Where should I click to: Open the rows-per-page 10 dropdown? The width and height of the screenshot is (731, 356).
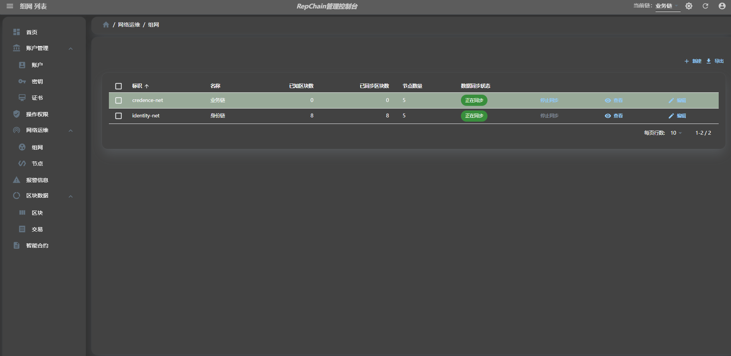[x=676, y=133]
